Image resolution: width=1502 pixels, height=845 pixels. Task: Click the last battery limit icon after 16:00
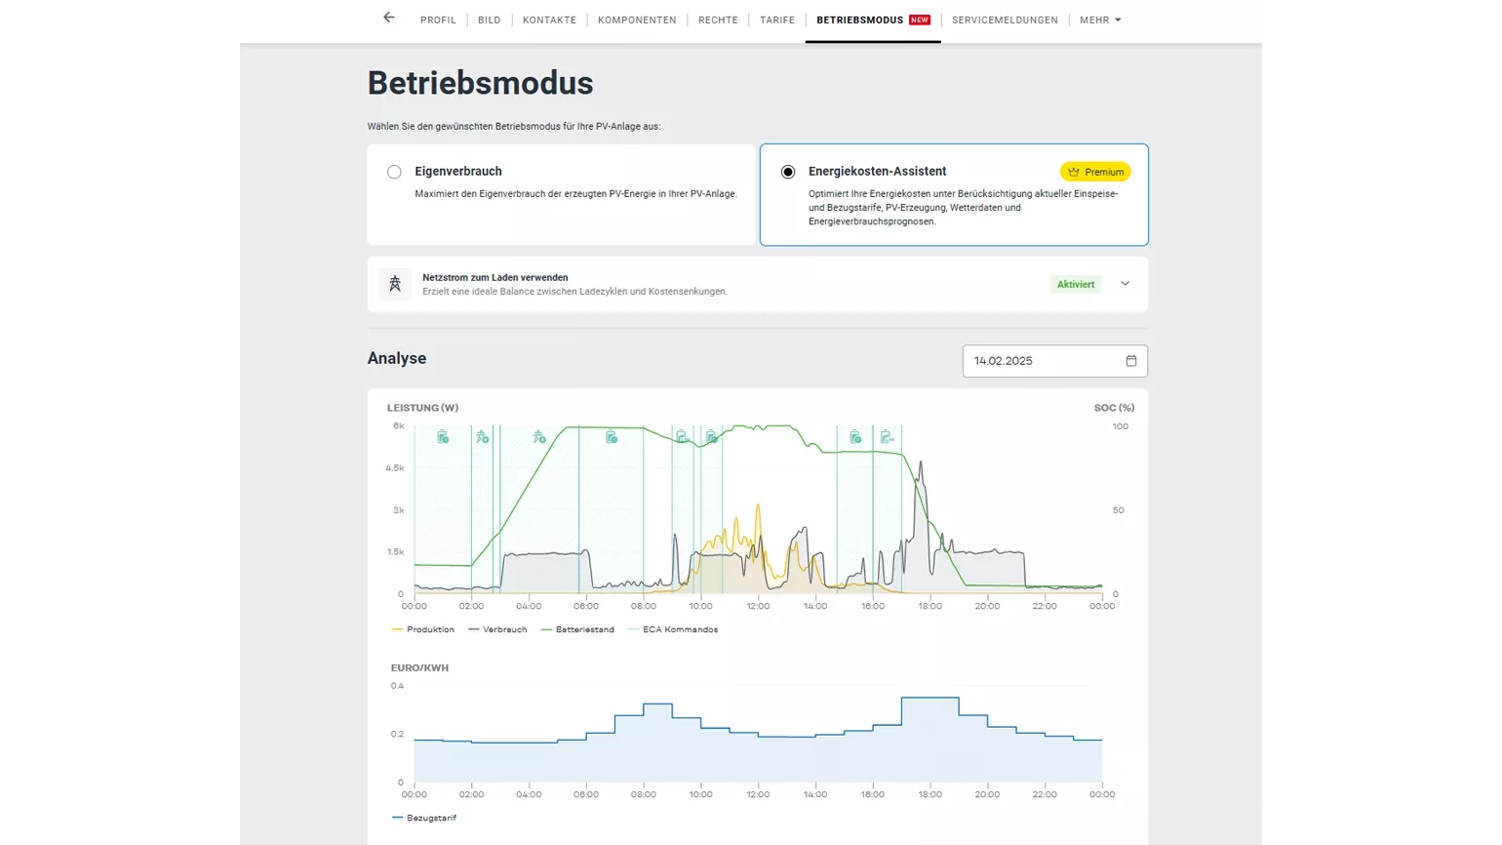887,437
